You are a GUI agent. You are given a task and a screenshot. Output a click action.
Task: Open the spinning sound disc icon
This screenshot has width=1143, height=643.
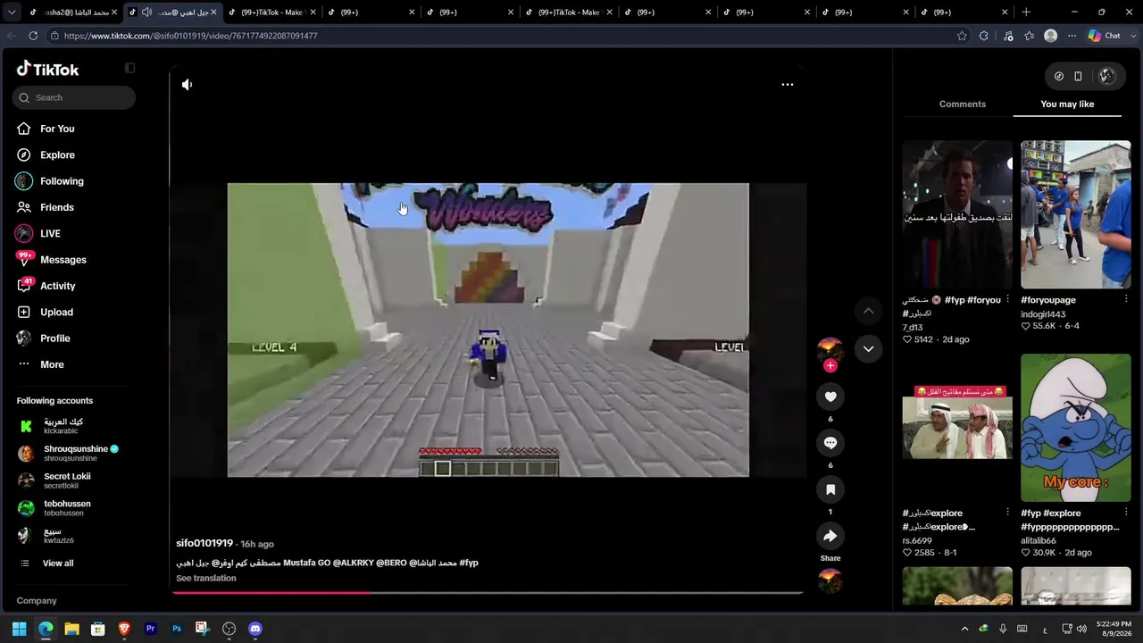pos(830,580)
